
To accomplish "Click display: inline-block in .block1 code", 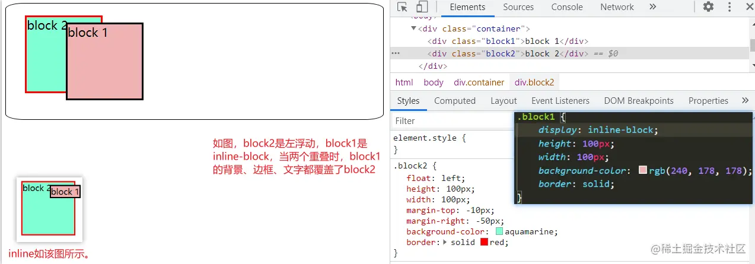I will click(598, 130).
